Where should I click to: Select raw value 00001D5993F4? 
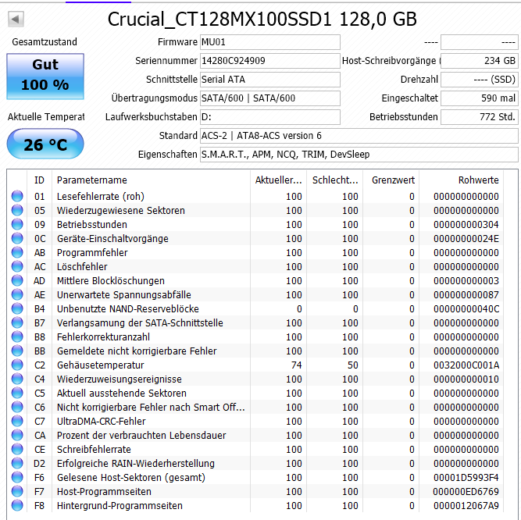pos(466,478)
